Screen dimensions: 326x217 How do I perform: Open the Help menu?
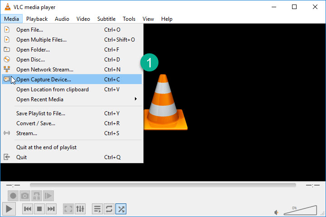[x=167, y=19]
